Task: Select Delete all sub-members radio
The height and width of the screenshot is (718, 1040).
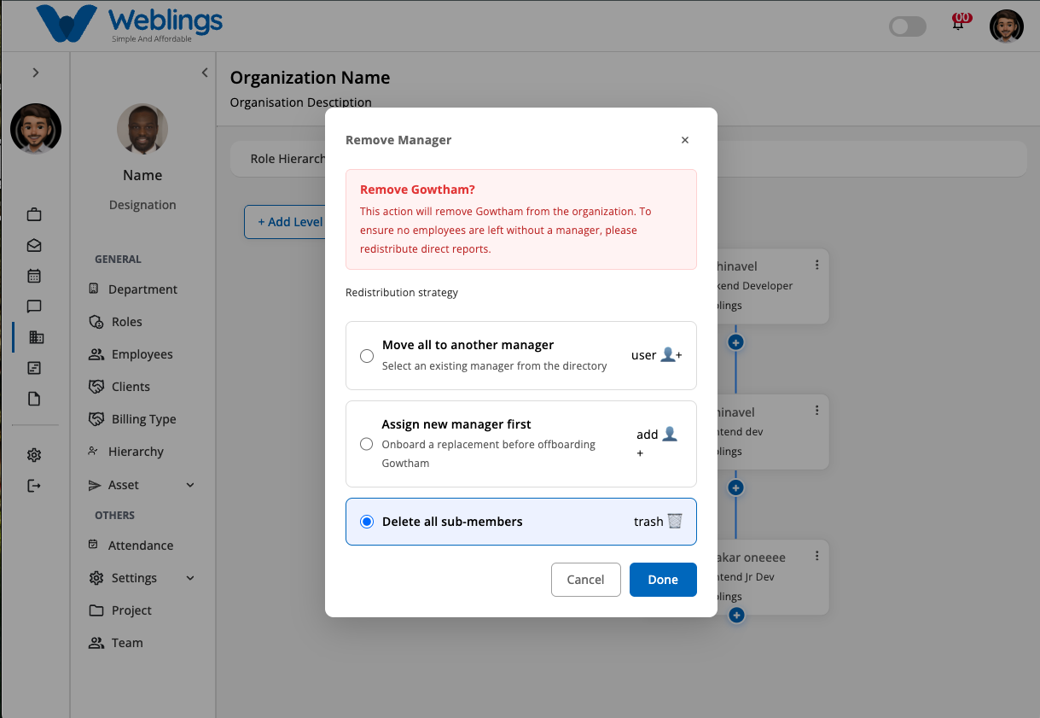Action: pos(367,522)
